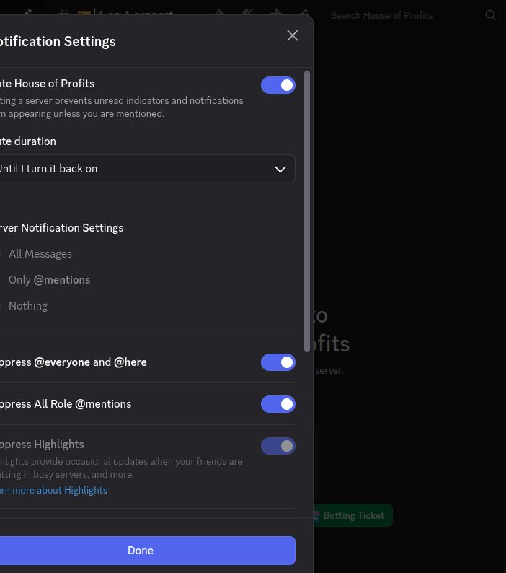Screen dimensions: 506x573
Task: Click the Botting Ticket button
Action: click(351, 515)
